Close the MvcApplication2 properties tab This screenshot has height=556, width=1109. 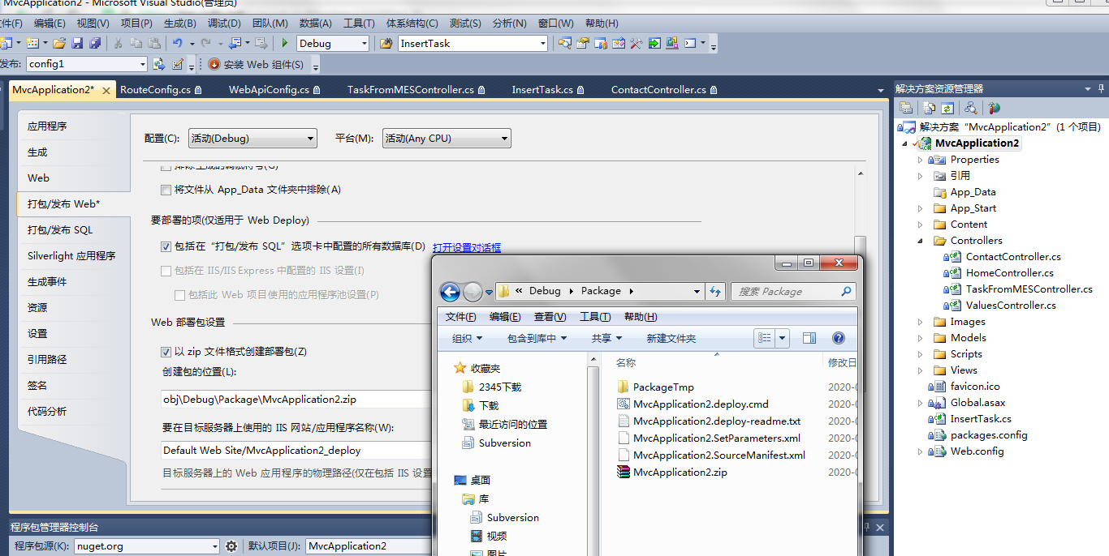tap(106, 91)
